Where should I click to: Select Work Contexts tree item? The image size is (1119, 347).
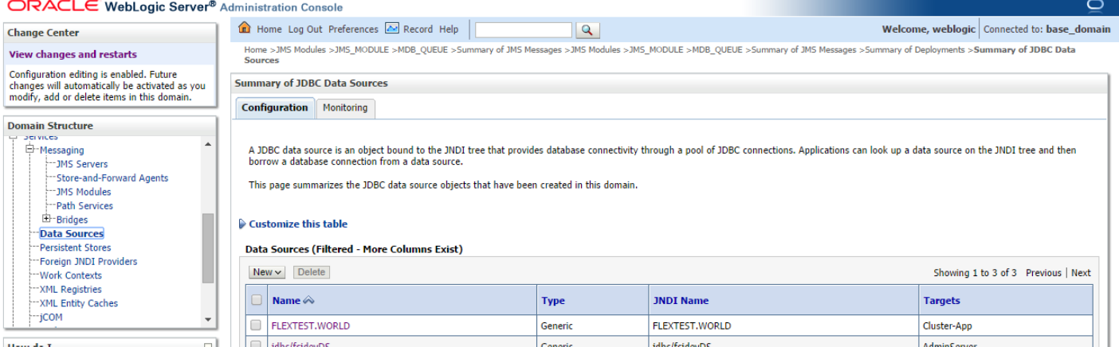(x=71, y=275)
